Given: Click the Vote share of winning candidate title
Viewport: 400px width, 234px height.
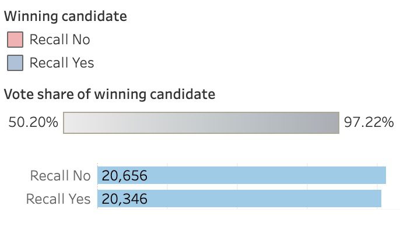Looking at the screenshot, I should click(x=110, y=94).
